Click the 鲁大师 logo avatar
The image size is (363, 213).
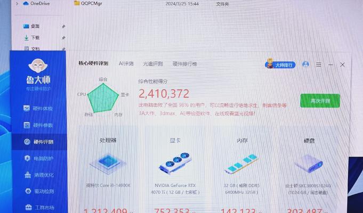tap(38, 66)
